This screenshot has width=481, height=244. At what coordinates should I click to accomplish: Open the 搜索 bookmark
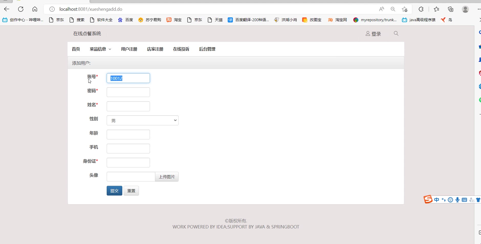(77, 20)
